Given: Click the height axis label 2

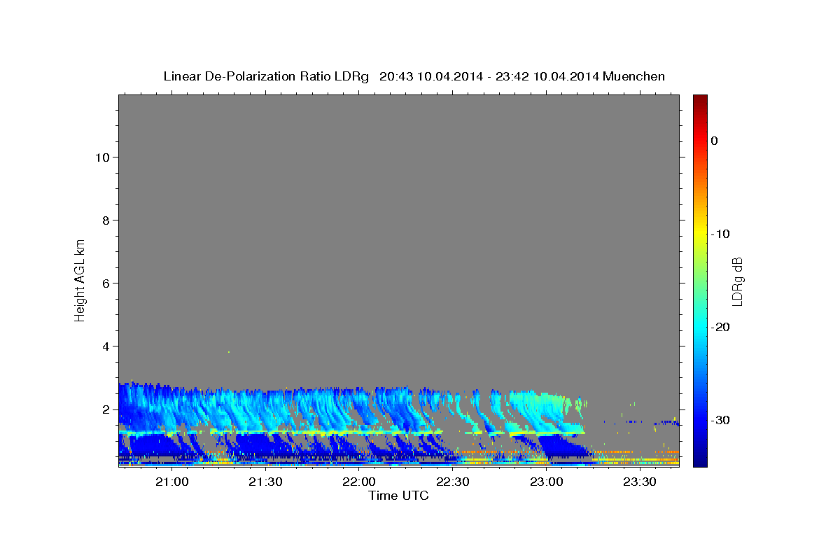Looking at the screenshot, I should [x=106, y=409].
